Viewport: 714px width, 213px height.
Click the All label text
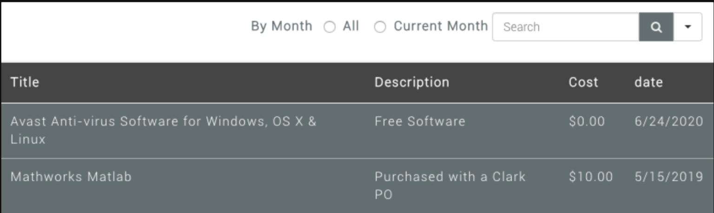(351, 26)
